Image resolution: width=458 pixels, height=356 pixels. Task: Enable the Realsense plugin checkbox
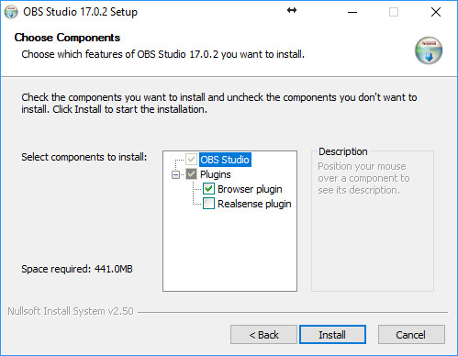(x=208, y=204)
